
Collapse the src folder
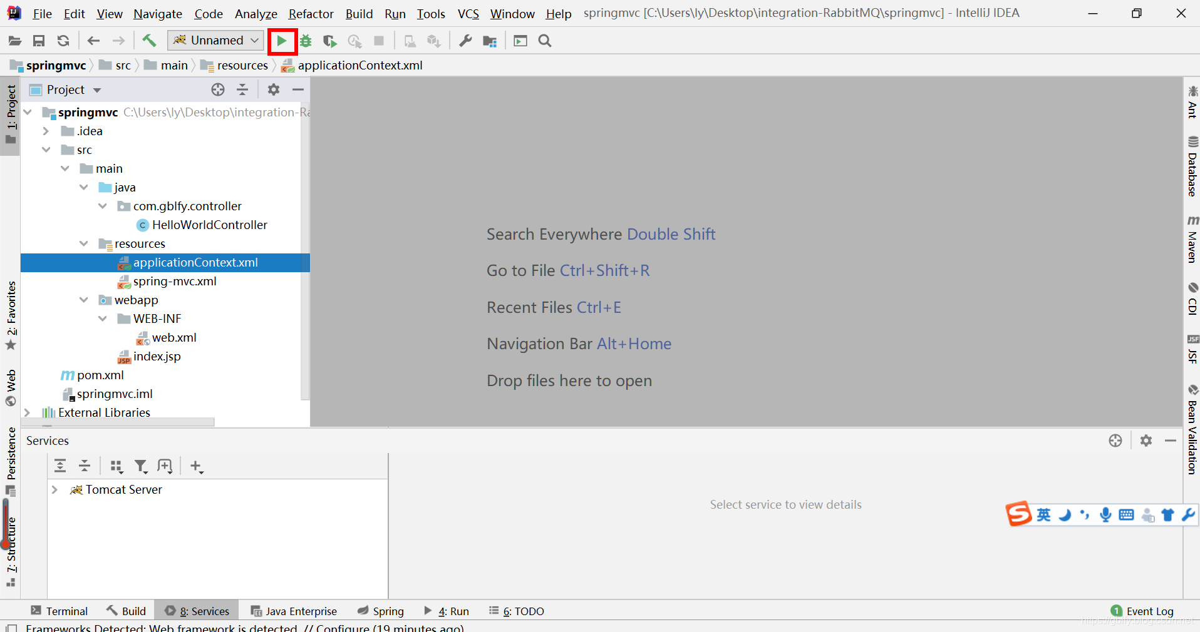[46, 150]
